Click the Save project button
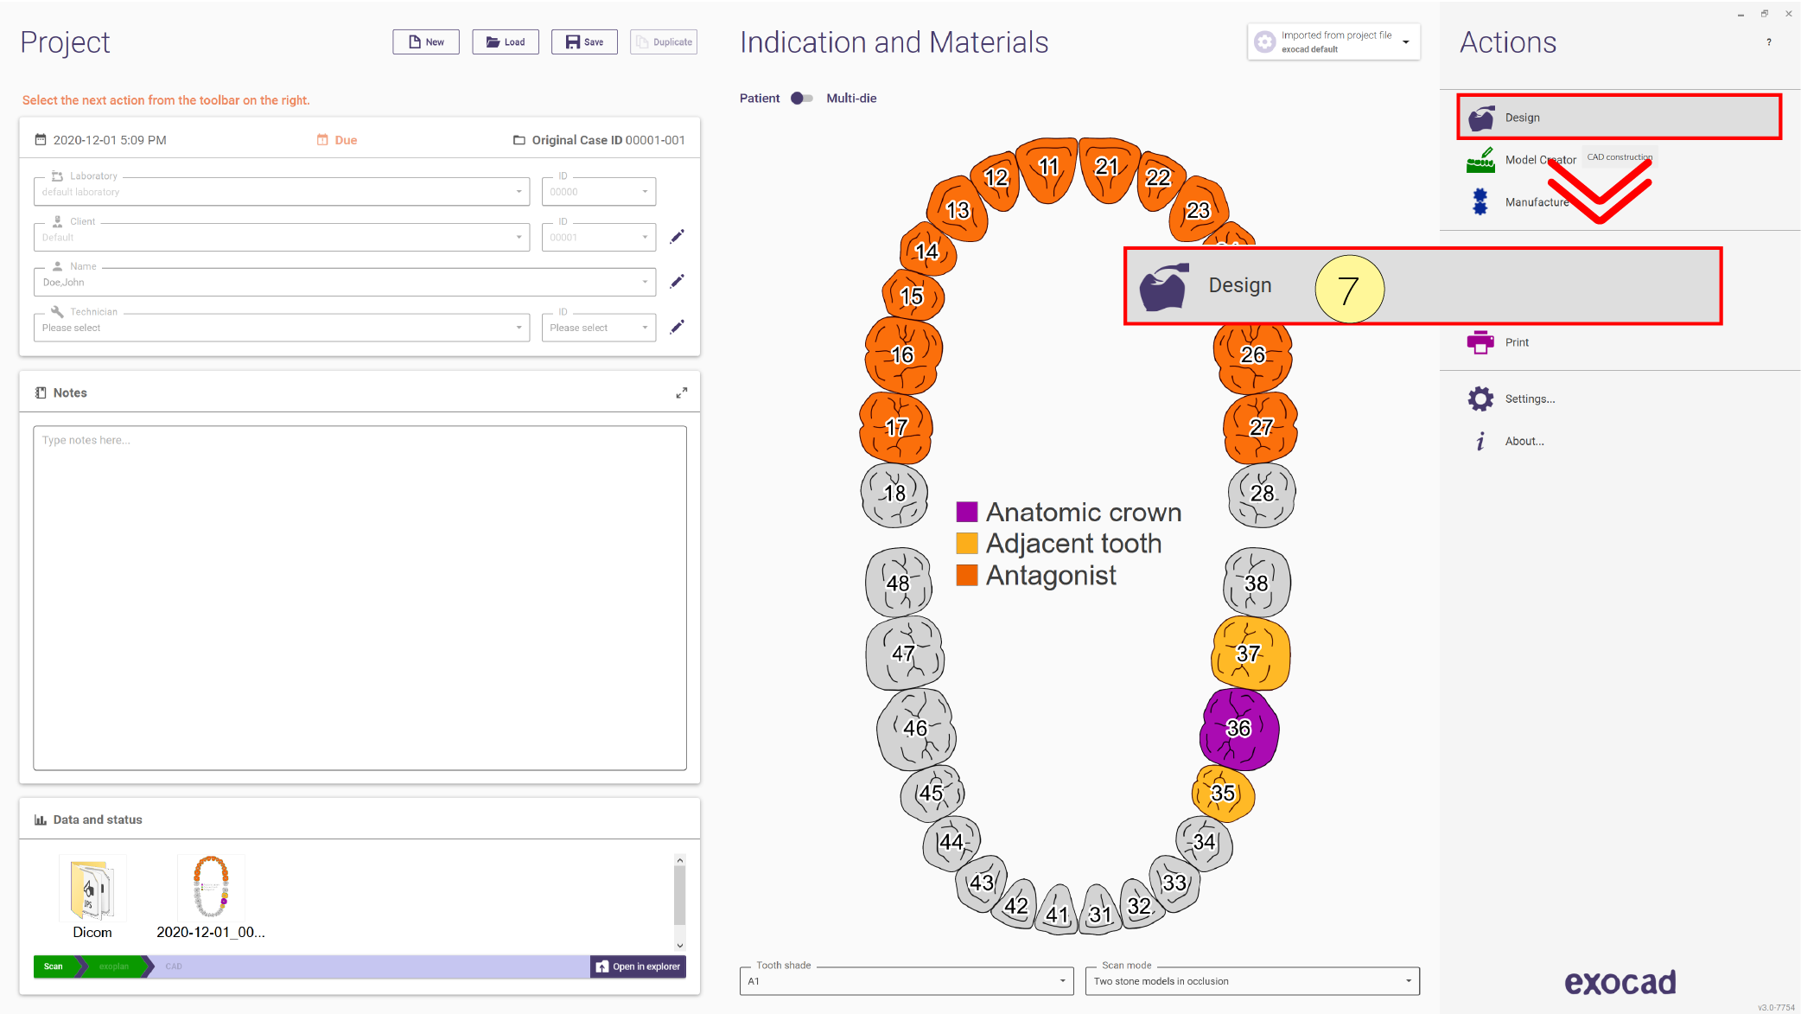The width and height of the screenshot is (1801, 1014). click(585, 41)
